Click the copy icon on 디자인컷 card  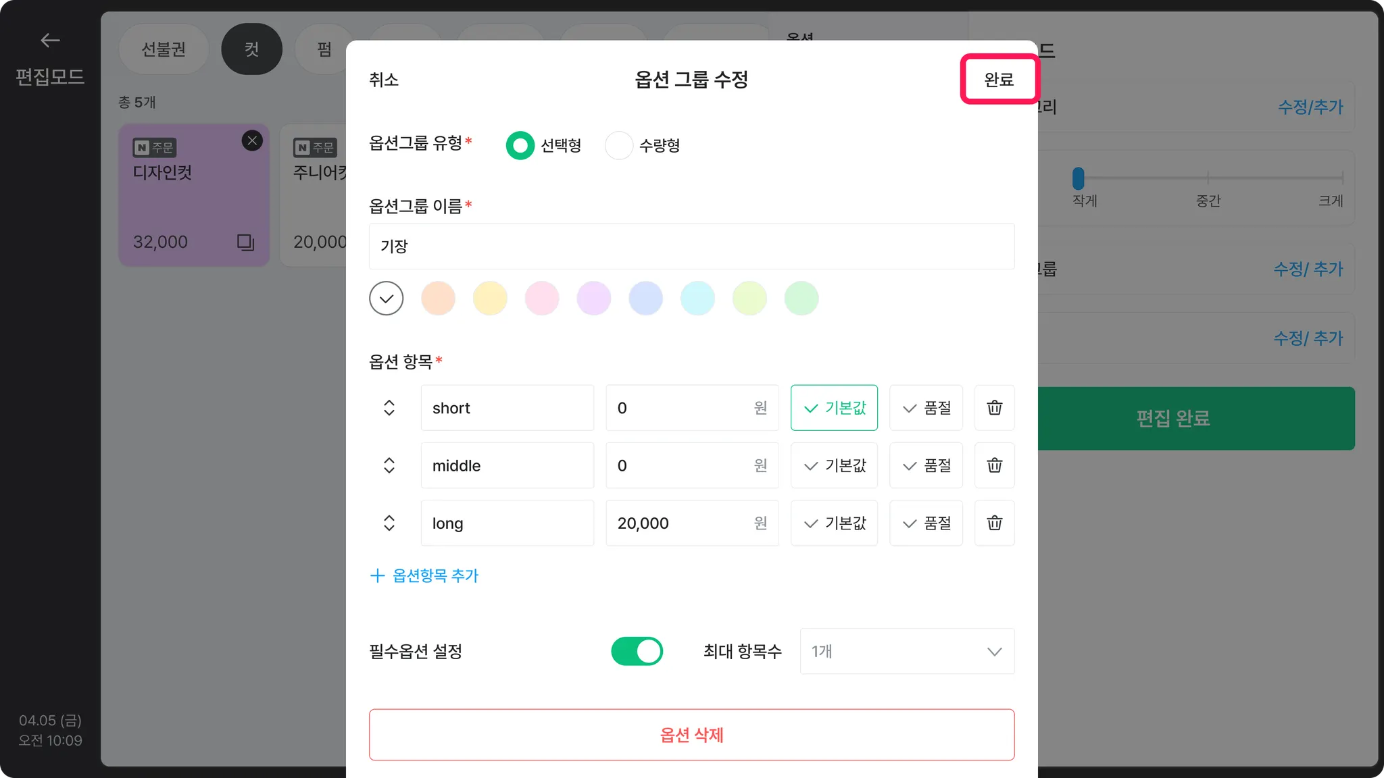tap(245, 242)
